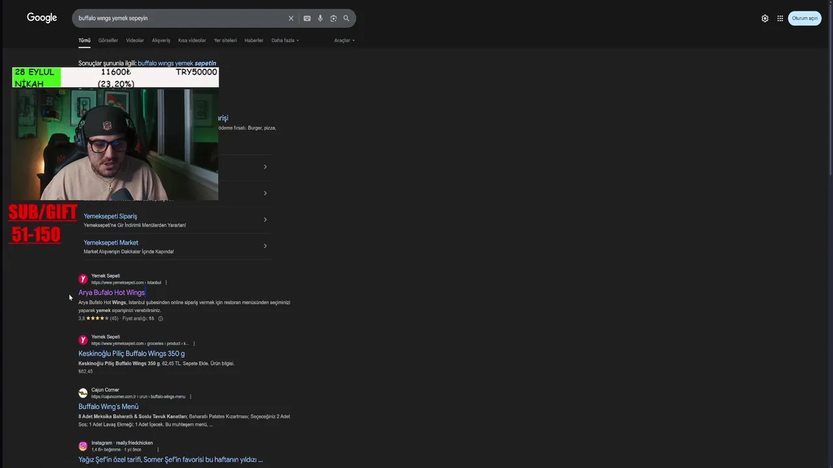The width and height of the screenshot is (833, 468).
Task: Open more options for Instagram result
Action: pos(157,450)
